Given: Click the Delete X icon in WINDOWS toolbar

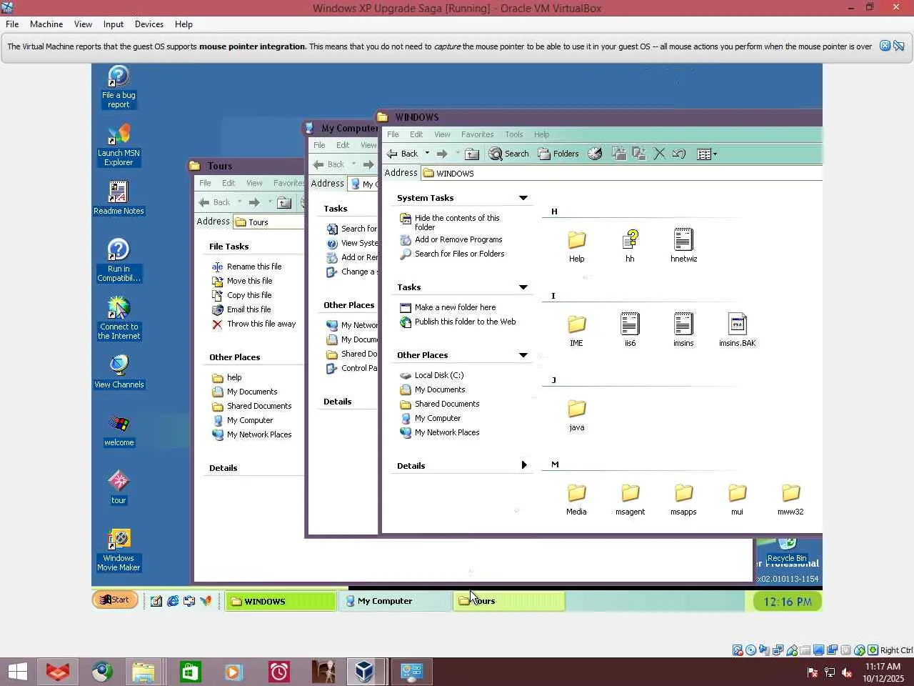Looking at the screenshot, I should 659,154.
